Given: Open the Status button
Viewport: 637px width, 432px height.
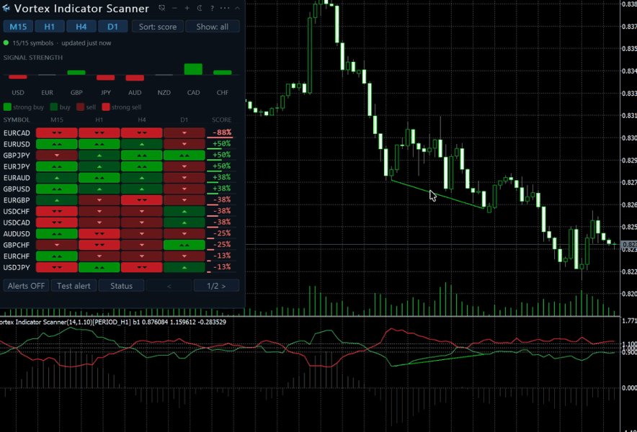Looking at the screenshot, I should click(122, 286).
